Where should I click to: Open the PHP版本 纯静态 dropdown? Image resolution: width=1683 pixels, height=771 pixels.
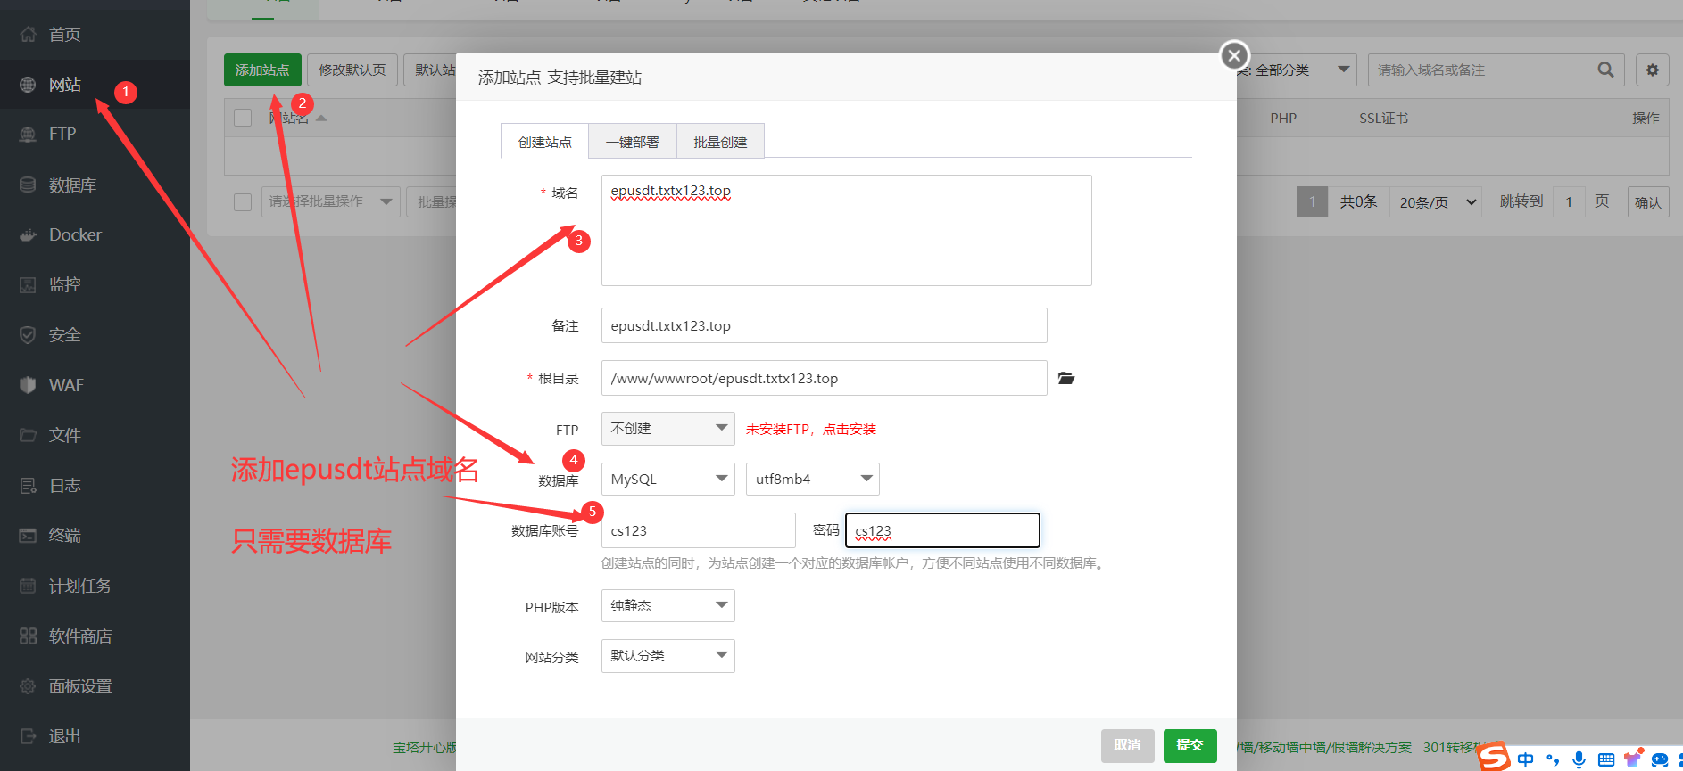coord(668,606)
